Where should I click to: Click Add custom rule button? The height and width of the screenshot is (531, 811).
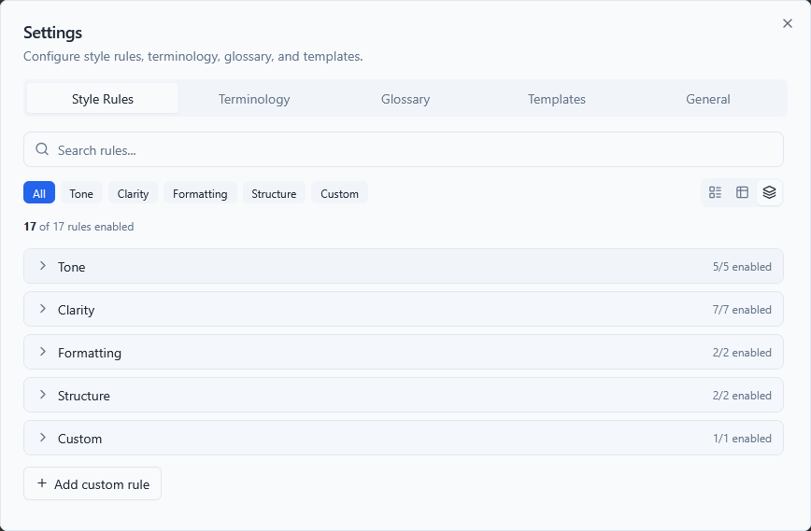pyautogui.click(x=92, y=483)
